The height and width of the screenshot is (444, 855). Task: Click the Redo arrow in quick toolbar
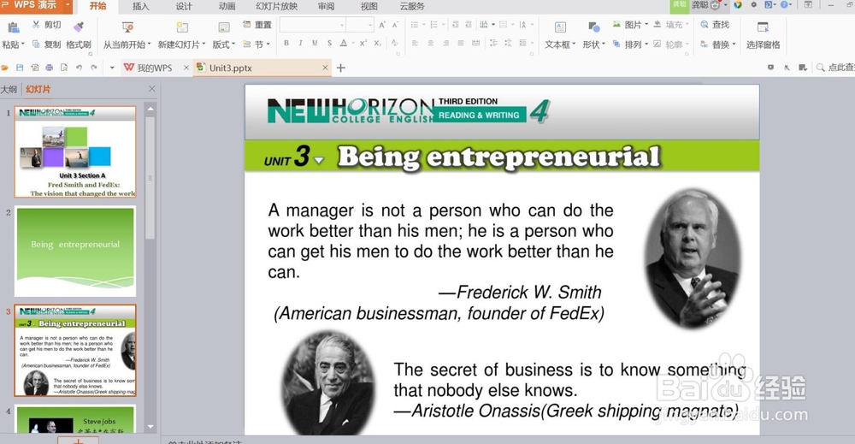tap(94, 68)
